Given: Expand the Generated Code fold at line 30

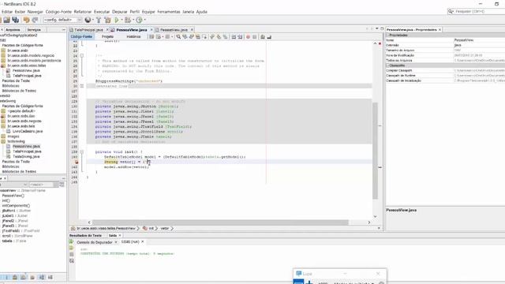Looking at the screenshot, I should pos(82,86).
